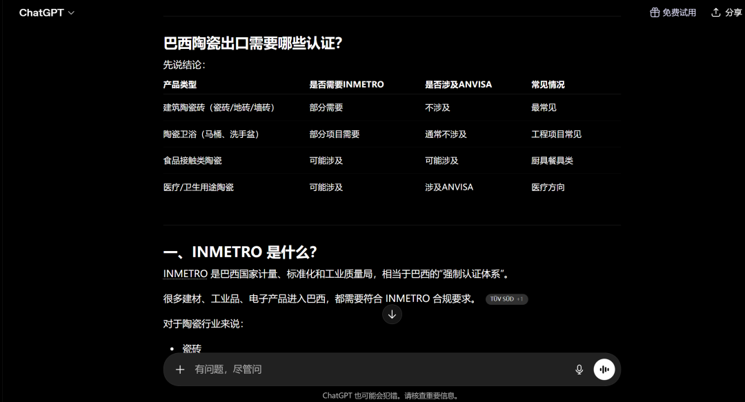Start voice mode with the waveform button
The height and width of the screenshot is (402, 745).
[x=604, y=369]
